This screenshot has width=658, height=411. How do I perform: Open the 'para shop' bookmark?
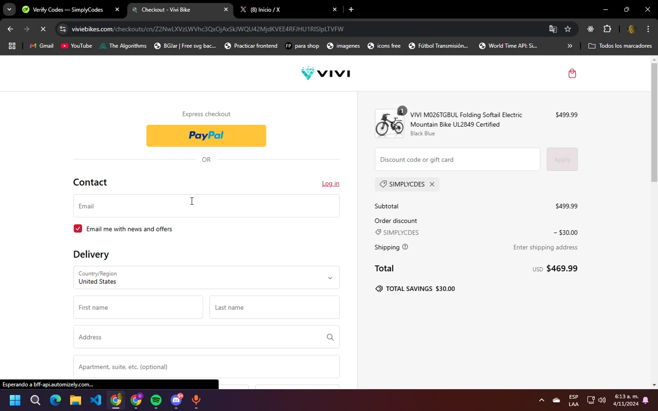[302, 46]
